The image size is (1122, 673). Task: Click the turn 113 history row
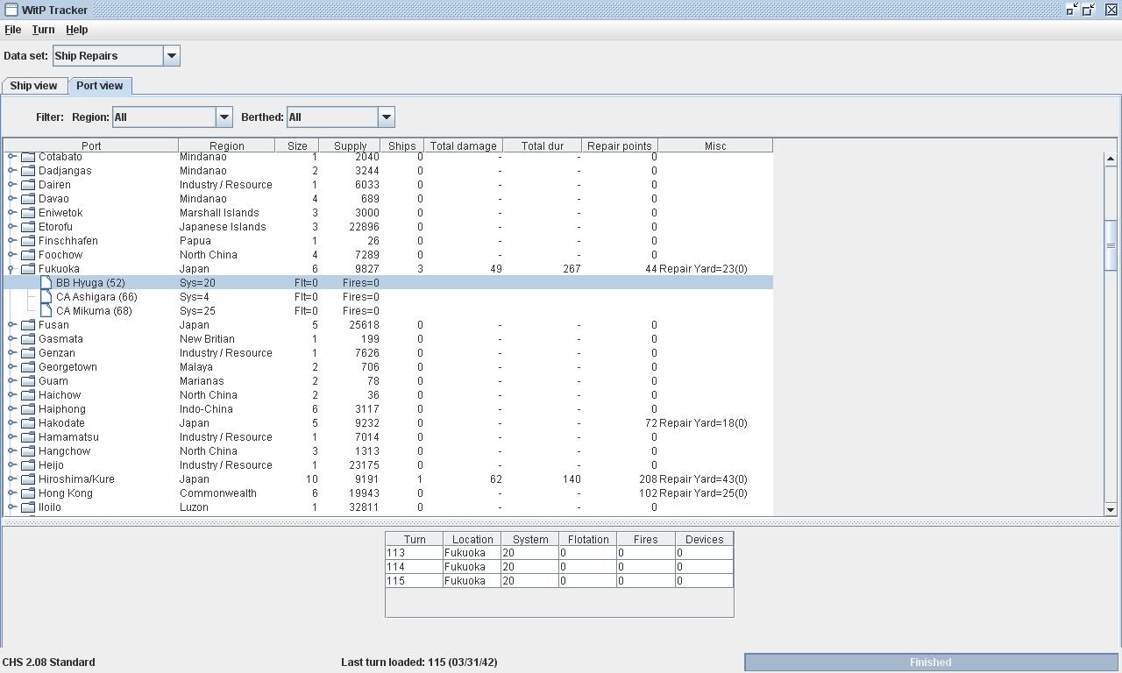[559, 553]
